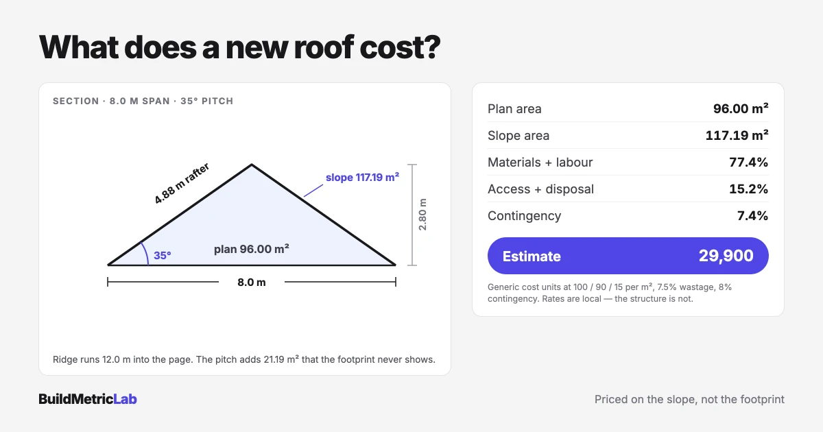Click the Contingency 7.4% row

point(628,215)
